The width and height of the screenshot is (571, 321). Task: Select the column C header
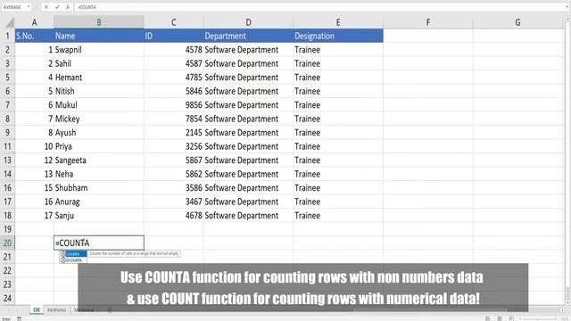coord(173,22)
